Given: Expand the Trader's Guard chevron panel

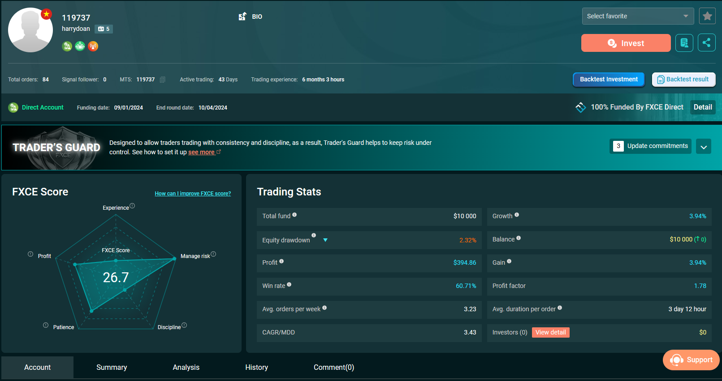Looking at the screenshot, I should tap(704, 146).
